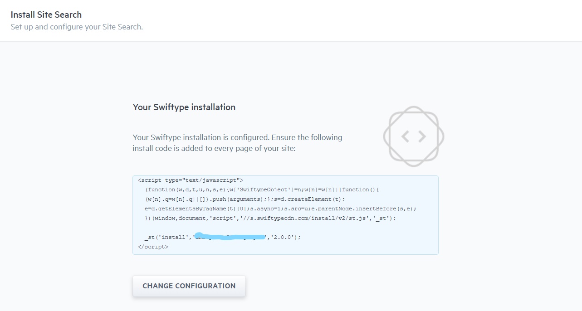Click the CHANGE CONFIGURATION button
582x311 pixels.
(x=189, y=286)
